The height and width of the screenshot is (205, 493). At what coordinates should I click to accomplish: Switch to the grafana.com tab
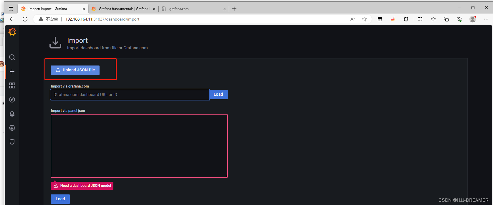194,9
